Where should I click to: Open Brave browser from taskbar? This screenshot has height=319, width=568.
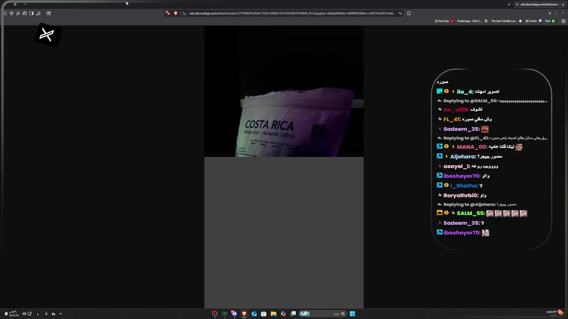244,314
